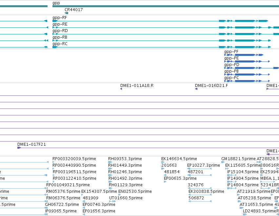Select RP003440990.5prime EST label
The height and width of the screenshot is (216, 279).
(74, 165)
